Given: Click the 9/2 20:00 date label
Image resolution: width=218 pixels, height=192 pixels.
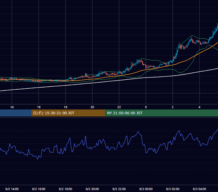Looking at the screenshot, I should click(x=92, y=189).
